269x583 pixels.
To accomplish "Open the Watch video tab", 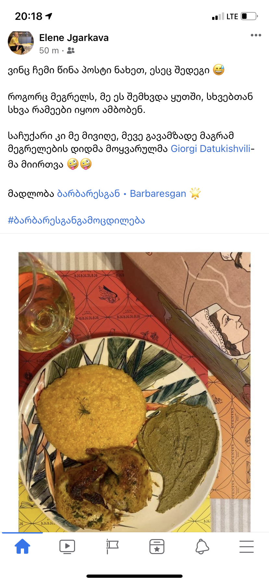I will tap(67, 547).
